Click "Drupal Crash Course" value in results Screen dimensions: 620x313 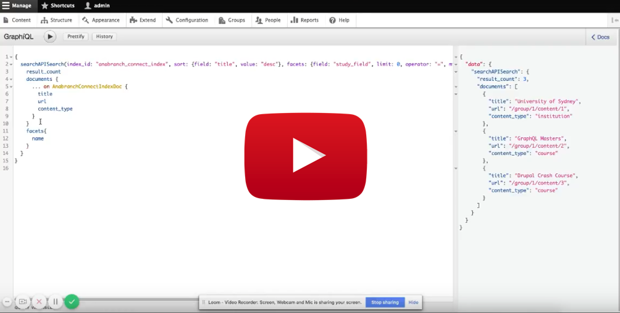[546, 175]
